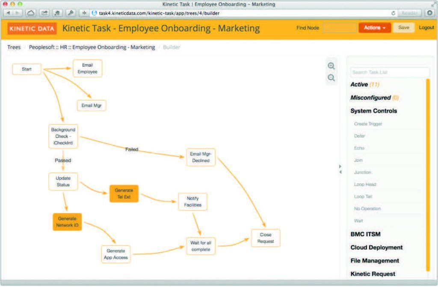Image resolution: width=438 pixels, height=287 pixels.
Task: Focus the Find Node input field
Action: [339, 28]
